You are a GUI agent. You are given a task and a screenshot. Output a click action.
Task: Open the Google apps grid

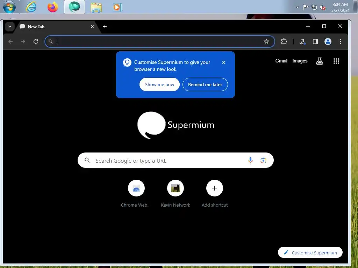336,61
